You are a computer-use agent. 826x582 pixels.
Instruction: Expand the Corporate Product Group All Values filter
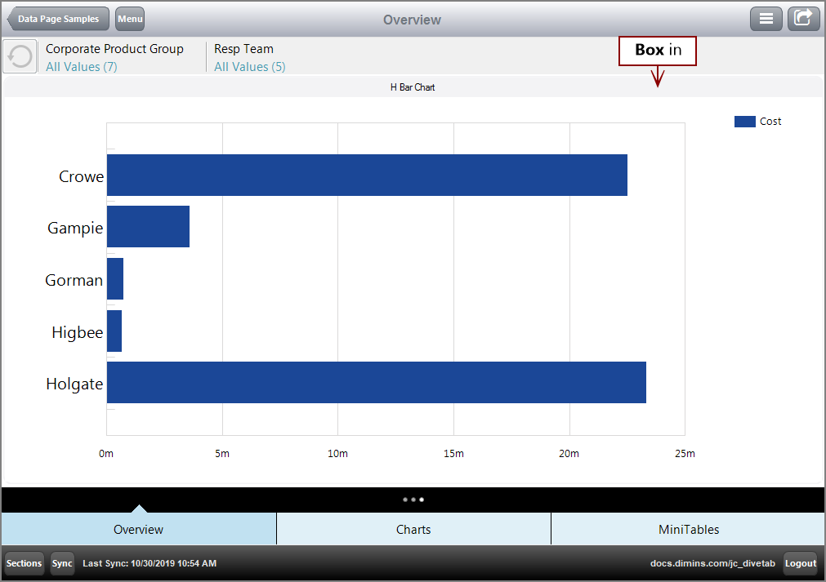pos(81,66)
